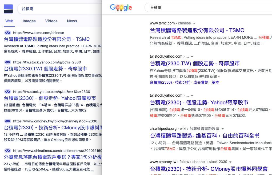
Task: Open left result 台積電(2330) - 個股走勢- Yahoo!奇摩股市
Action: click(50, 98)
